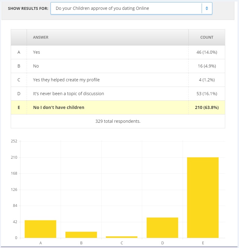Click 'Yes they helped create my profile' row
The height and width of the screenshot is (248, 239).
pos(118,80)
